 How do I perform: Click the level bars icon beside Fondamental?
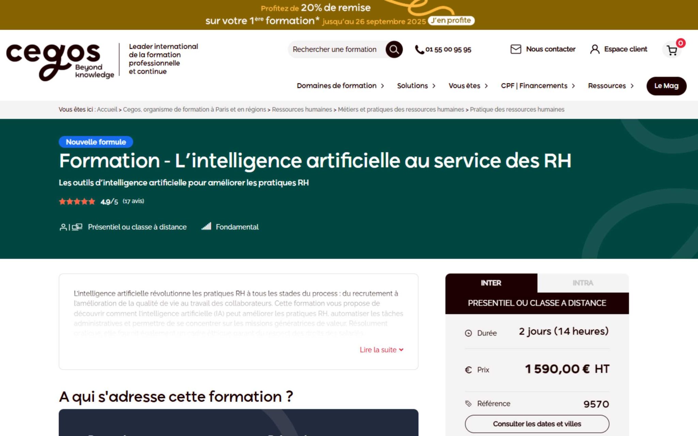click(206, 226)
